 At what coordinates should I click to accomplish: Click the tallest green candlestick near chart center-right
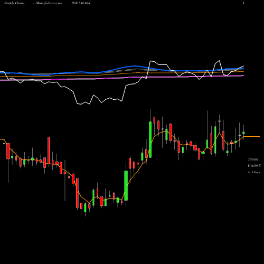click(x=150, y=139)
